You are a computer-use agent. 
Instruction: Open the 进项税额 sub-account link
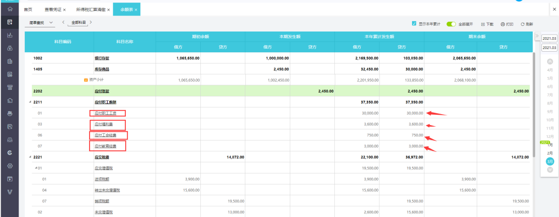click(101, 179)
